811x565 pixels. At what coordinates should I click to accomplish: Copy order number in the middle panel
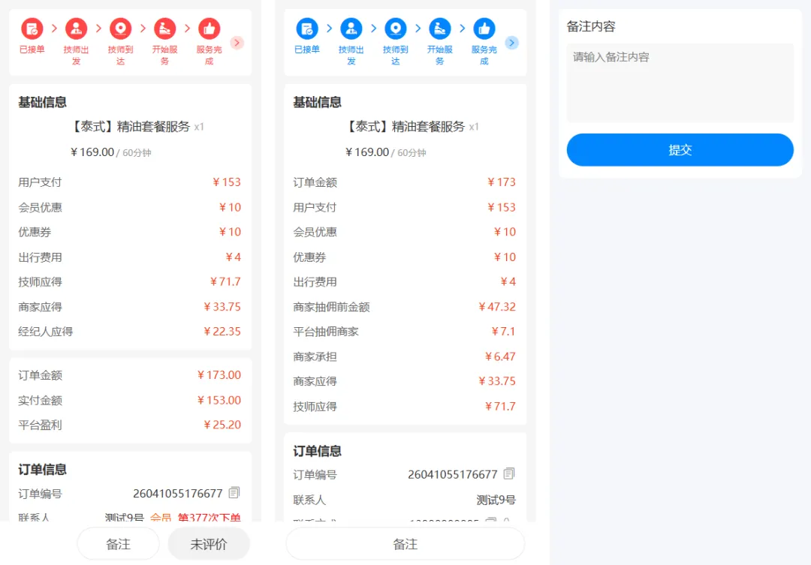point(509,474)
